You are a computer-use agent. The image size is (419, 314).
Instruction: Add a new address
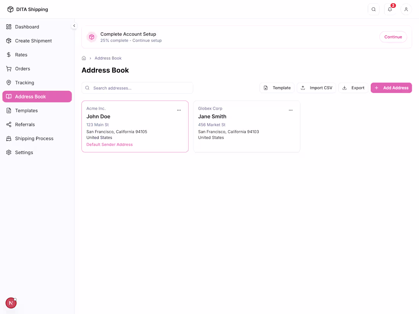(391, 88)
